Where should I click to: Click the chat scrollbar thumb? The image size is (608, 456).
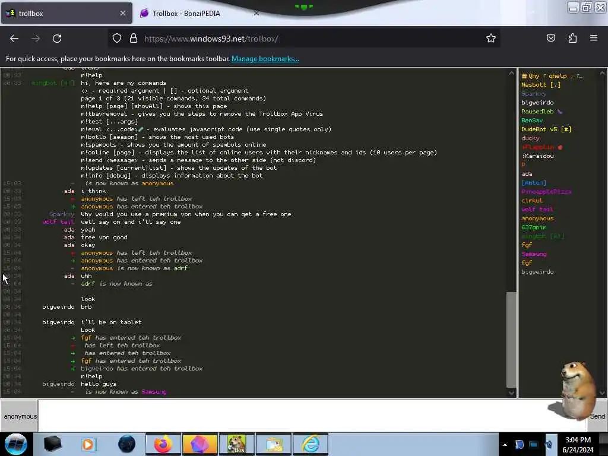point(511,340)
